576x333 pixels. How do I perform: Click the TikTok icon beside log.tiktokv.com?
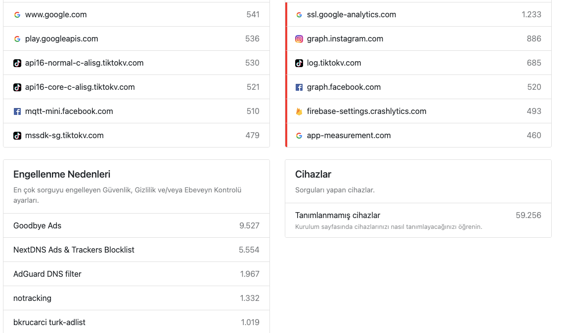tap(299, 63)
